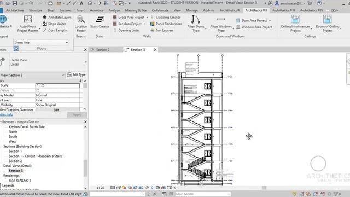Open the Manage ribbon tab
The height and width of the screenshot is (197, 350).
pyautogui.click(x=192, y=10)
